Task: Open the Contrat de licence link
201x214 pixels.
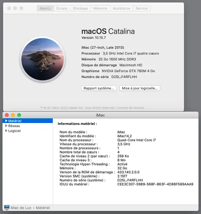Action: click(130, 108)
